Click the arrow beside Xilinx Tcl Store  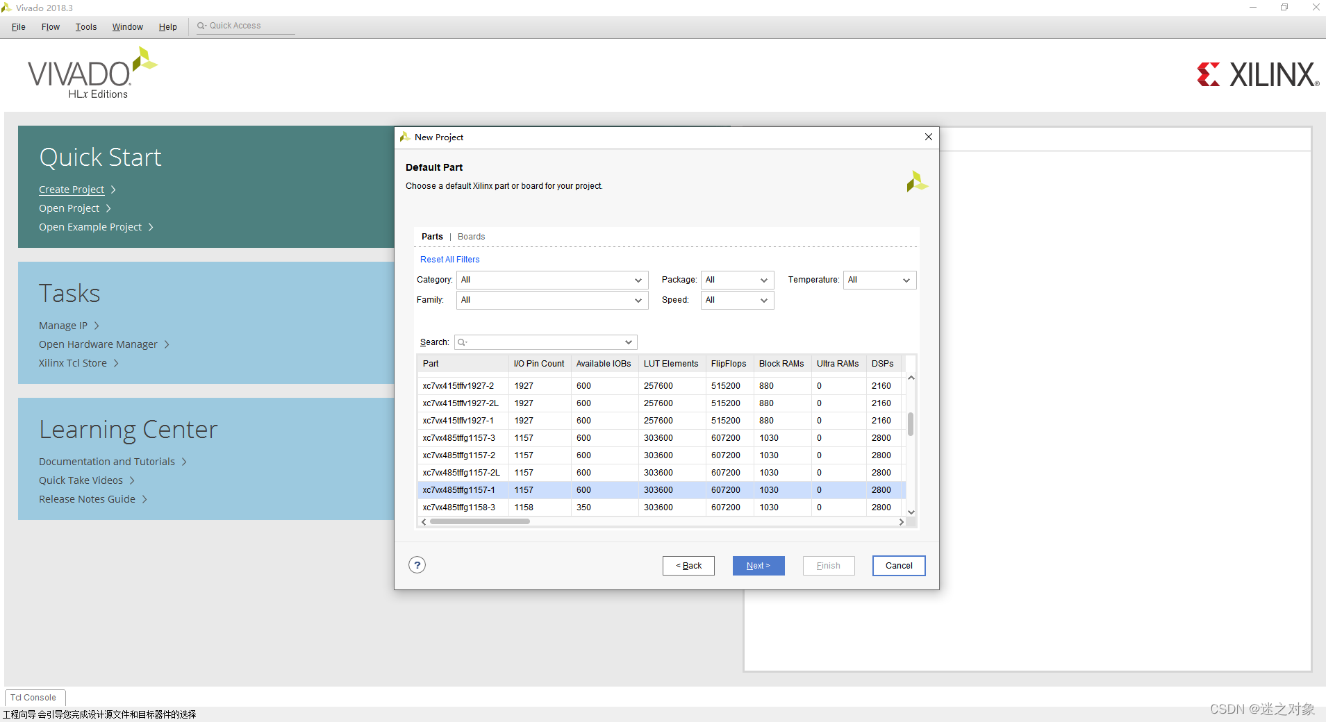point(116,363)
